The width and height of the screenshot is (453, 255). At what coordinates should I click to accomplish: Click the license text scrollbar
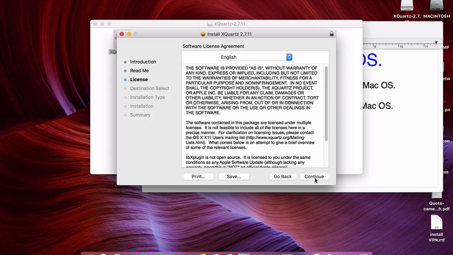click(x=326, y=103)
